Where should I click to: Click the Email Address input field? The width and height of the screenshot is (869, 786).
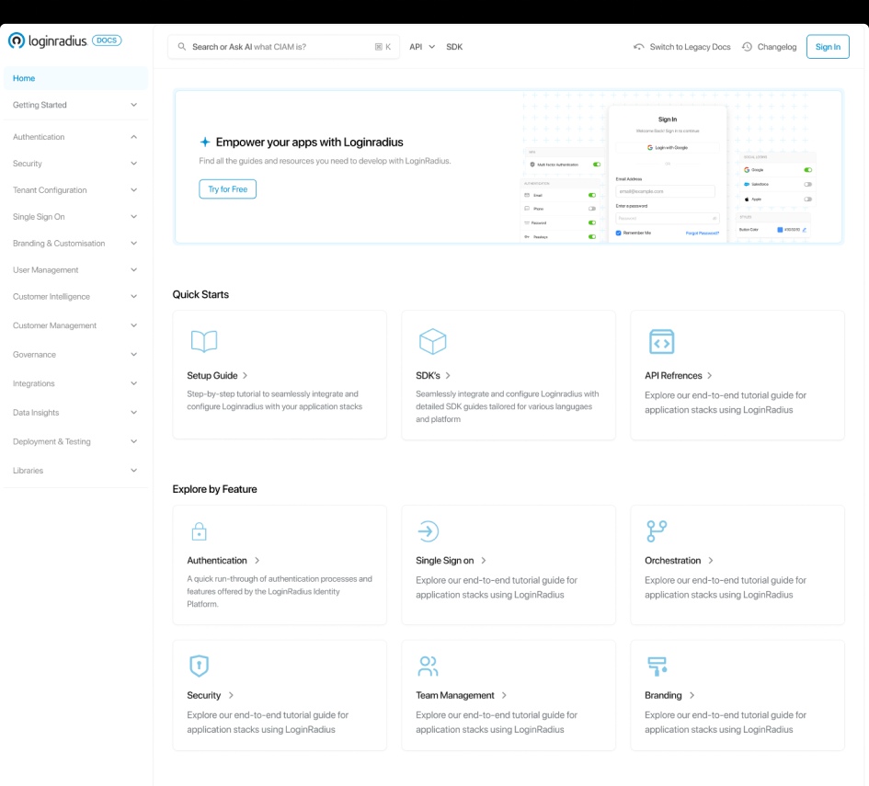pos(665,191)
